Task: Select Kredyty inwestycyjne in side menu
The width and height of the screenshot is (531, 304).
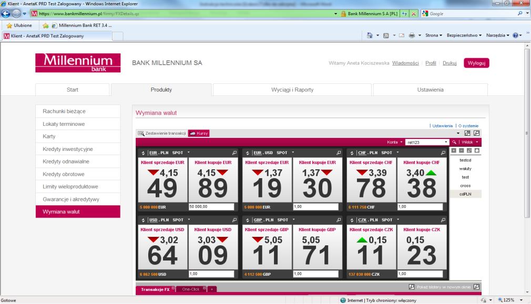Action: tap(78, 149)
